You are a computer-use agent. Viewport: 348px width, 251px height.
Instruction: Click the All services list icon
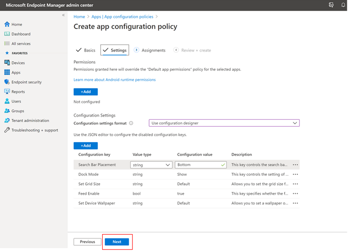7,44
